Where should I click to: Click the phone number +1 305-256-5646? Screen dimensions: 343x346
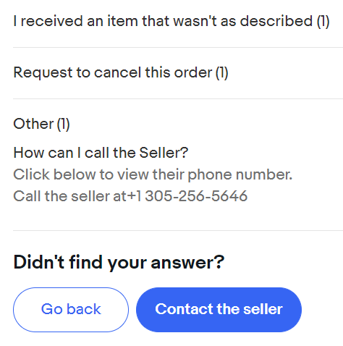point(187,196)
